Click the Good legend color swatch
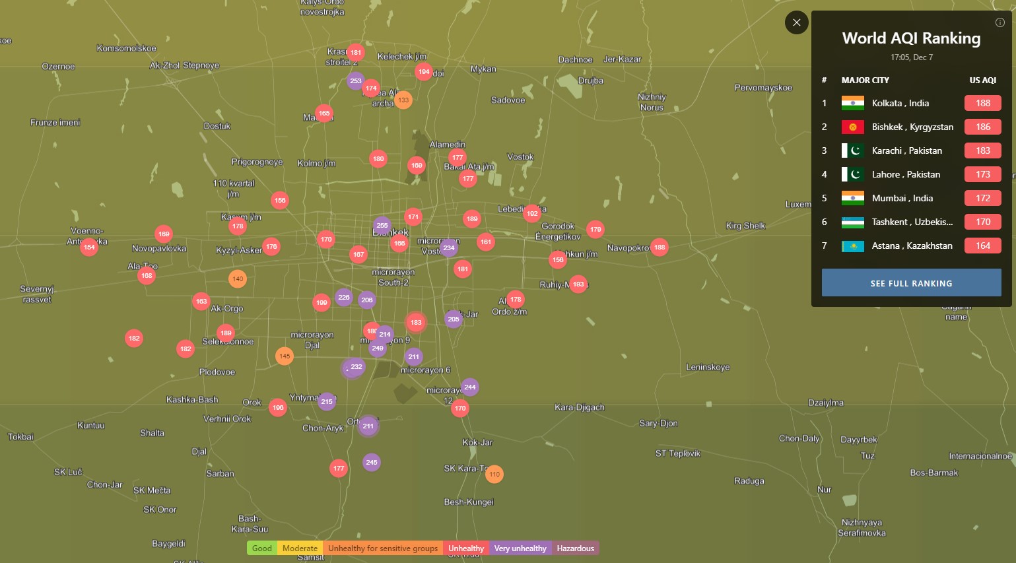The height and width of the screenshot is (563, 1016). point(261,548)
